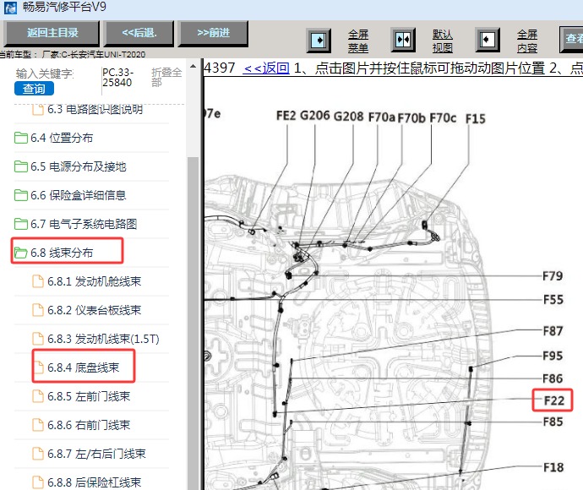Viewport: 583px width, 490px height.
Task: Open 6.8.5 左前门线束 page
Action: coord(89,396)
